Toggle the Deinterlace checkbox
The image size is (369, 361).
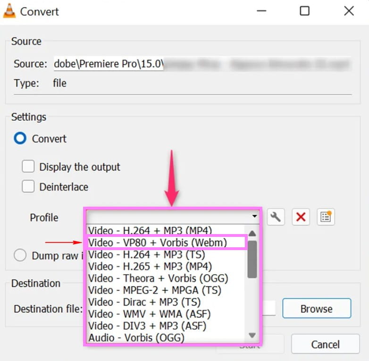coord(29,186)
